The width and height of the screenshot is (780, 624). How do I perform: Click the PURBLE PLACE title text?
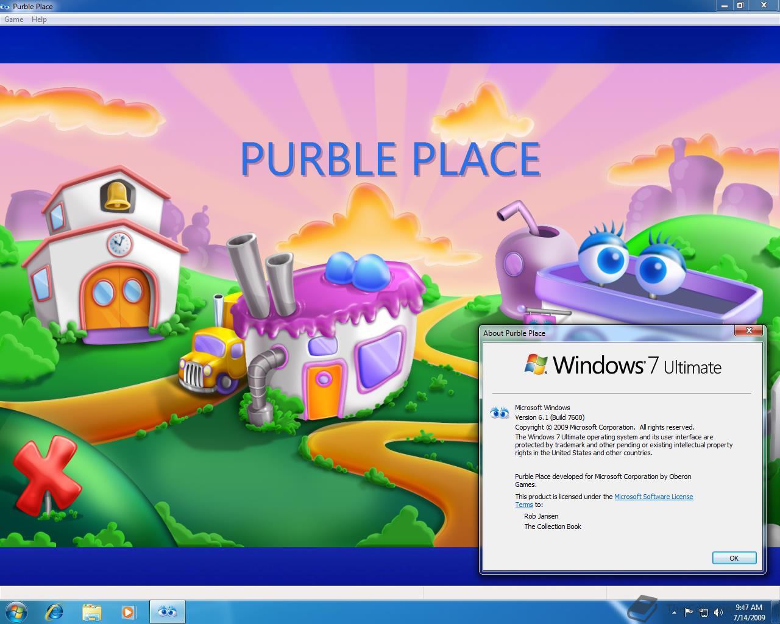[x=391, y=160]
